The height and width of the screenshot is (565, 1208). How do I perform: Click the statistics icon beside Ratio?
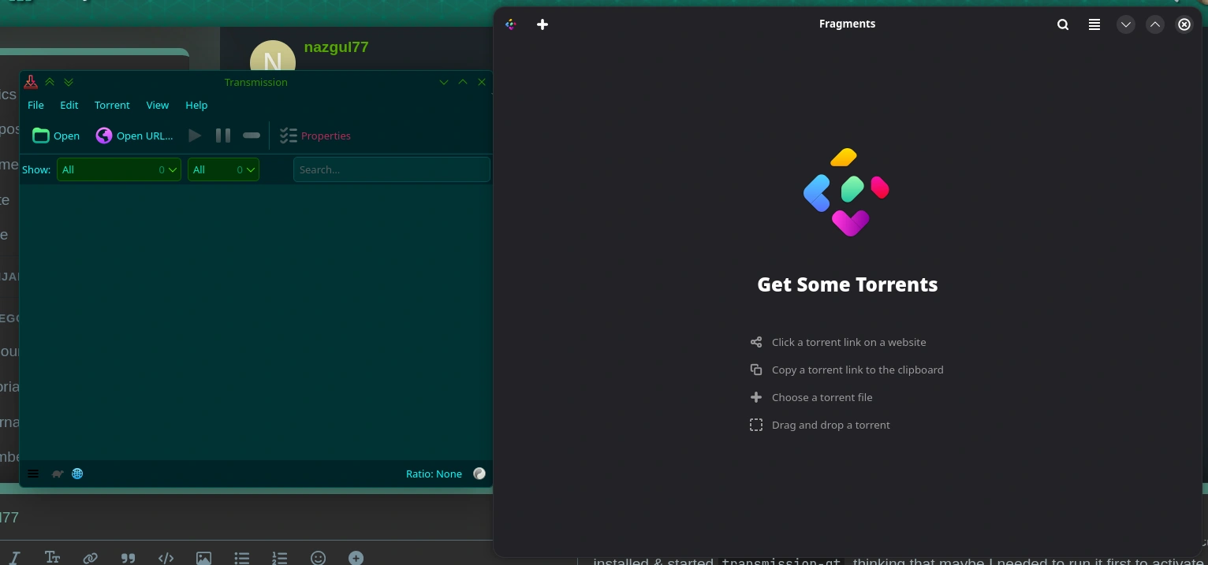pyautogui.click(x=479, y=474)
